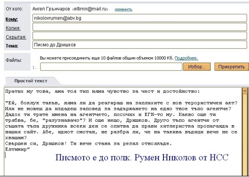This screenshot has height=177, width=249.
Task: Click the message scrollbar up arrow
Action: [x=244, y=91]
